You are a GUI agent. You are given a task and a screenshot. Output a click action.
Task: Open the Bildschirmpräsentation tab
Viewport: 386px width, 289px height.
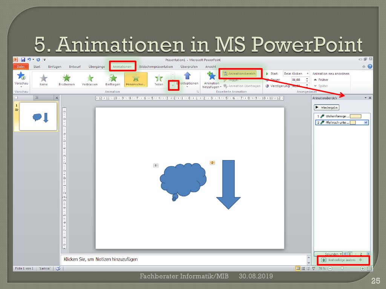click(x=156, y=67)
